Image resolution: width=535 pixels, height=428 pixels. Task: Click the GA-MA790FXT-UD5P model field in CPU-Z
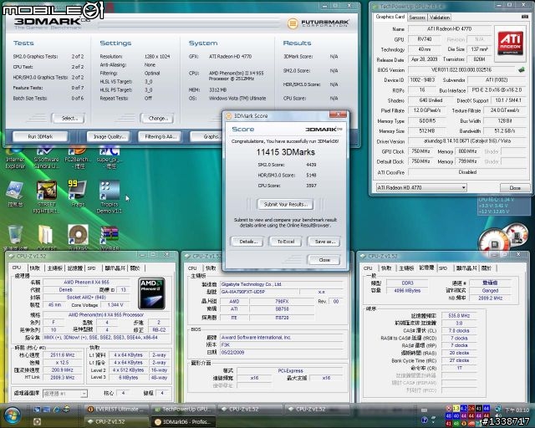pos(259,292)
